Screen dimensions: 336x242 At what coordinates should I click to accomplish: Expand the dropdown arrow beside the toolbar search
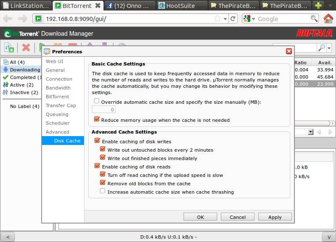(329, 48)
